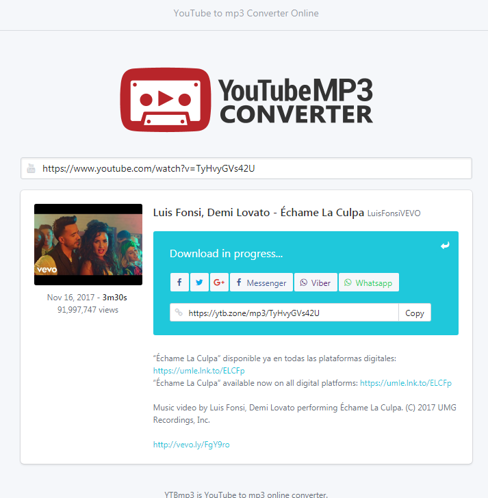Open first umle.lnk.to/ELCFp link
The height and width of the screenshot is (498, 488).
199,371
